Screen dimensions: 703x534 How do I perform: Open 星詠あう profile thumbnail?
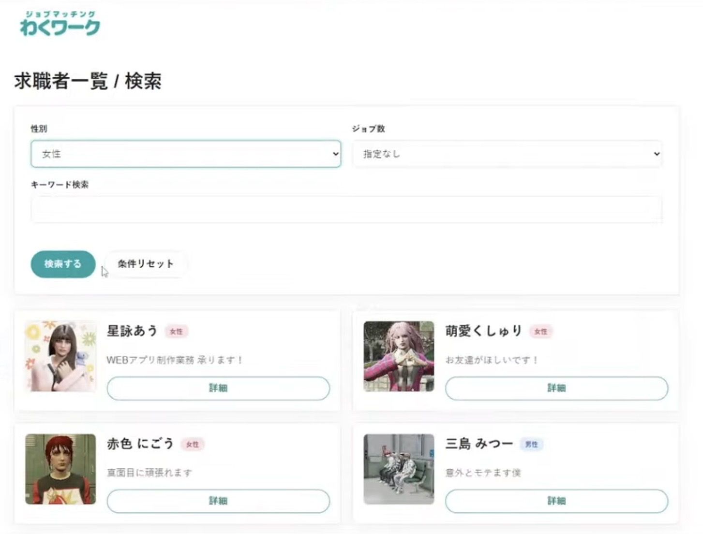coord(60,356)
